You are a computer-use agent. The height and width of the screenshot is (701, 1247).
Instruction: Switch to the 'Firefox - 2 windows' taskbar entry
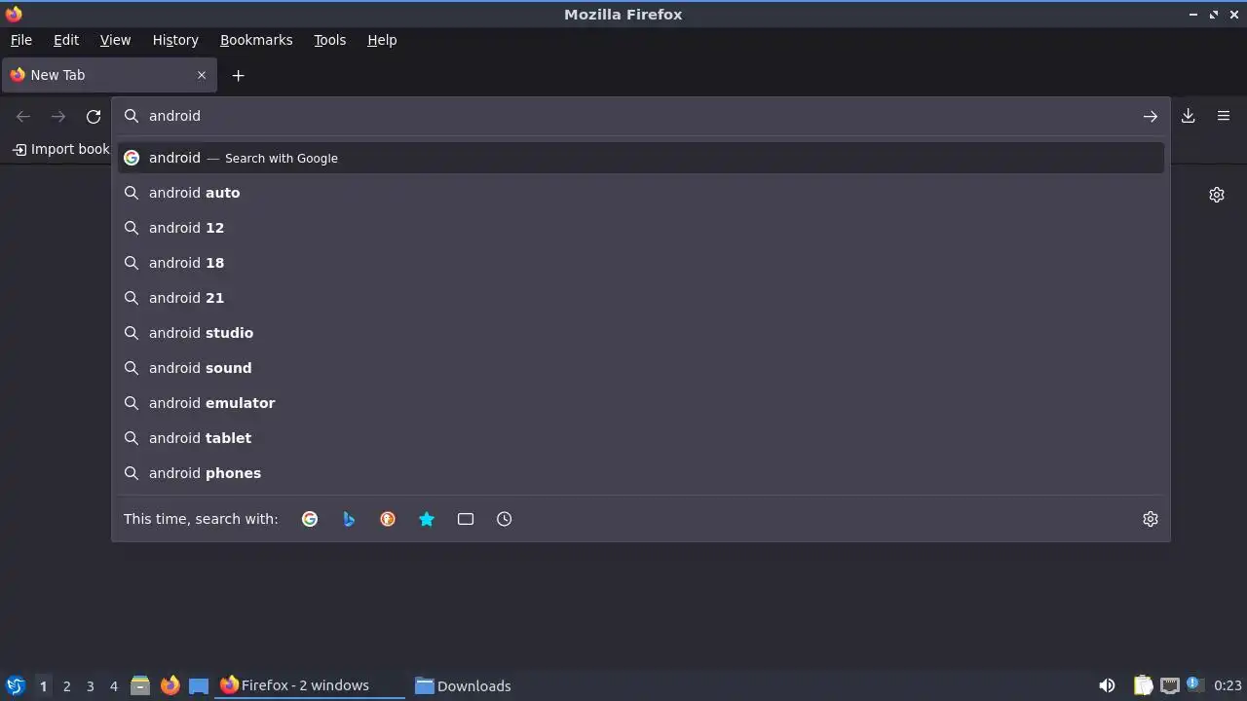tap(310, 685)
